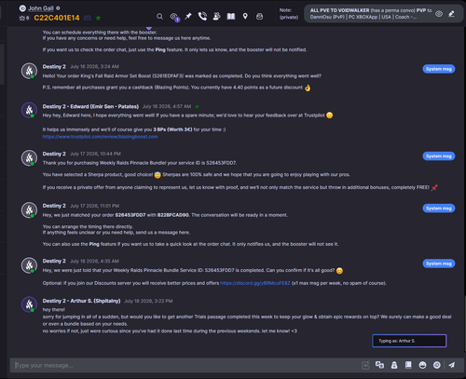Open the search icon in chat header
This screenshot has width=466, height=379.
(x=159, y=17)
